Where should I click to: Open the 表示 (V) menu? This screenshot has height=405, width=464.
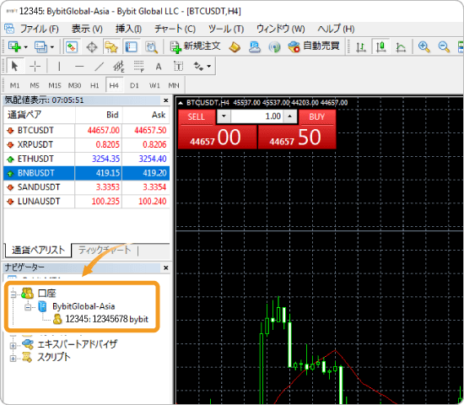(x=87, y=29)
